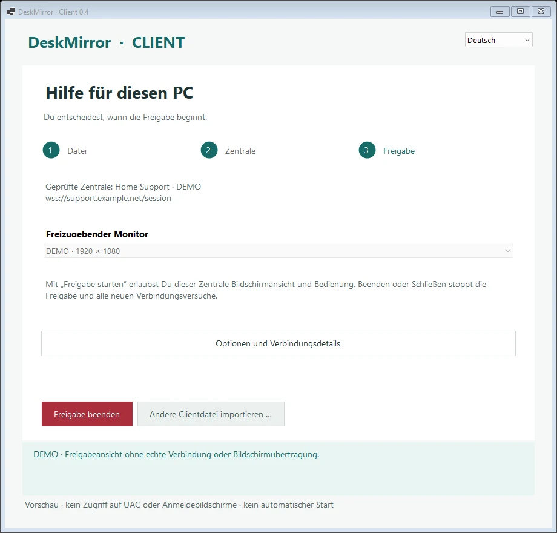This screenshot has width=557, height=533.
Task: Close the DeskMirror client window
Action: tap(541, 12)
